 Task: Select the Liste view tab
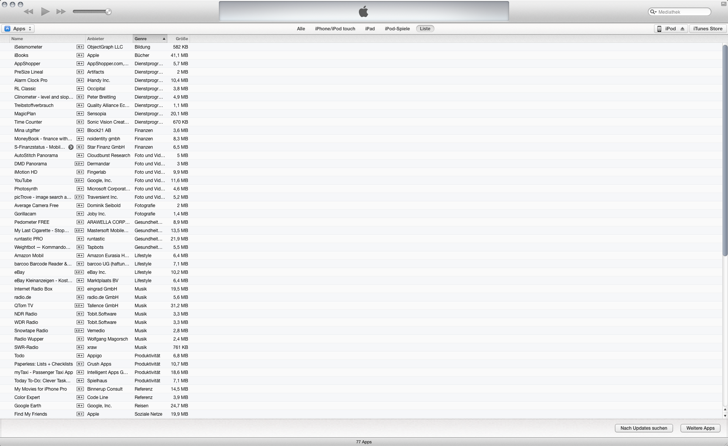(425, 29)
